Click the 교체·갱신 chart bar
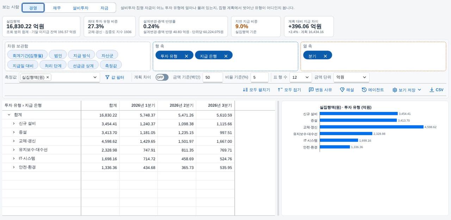 [x=371, y=127]
